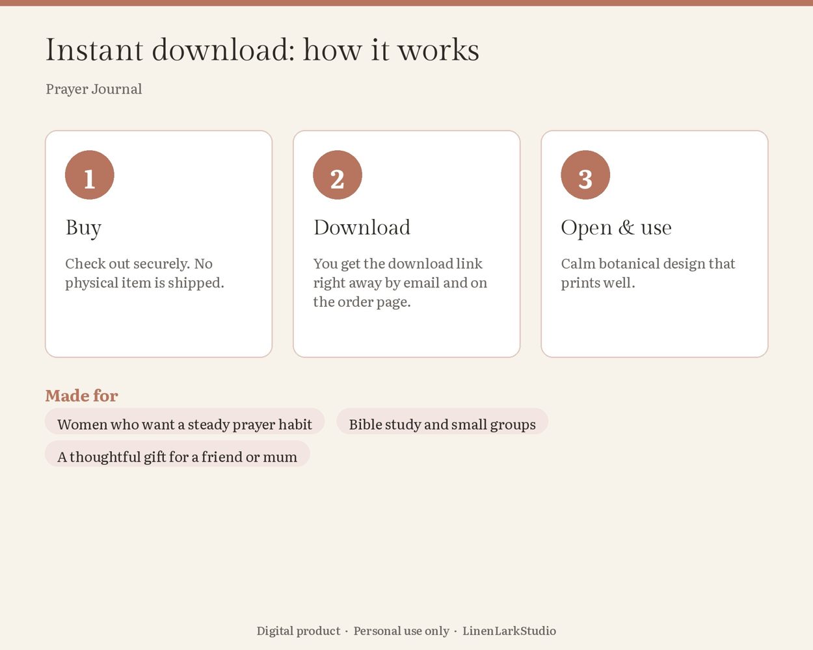Click the step 2 number circle
The width and height of the screenshot is (813, 650).
[x=338, y=175]
